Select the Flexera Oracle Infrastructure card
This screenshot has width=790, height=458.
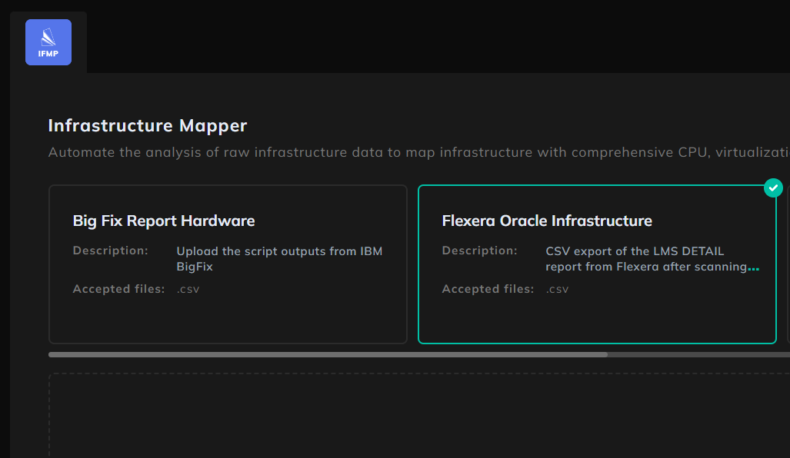pos(597,264)
